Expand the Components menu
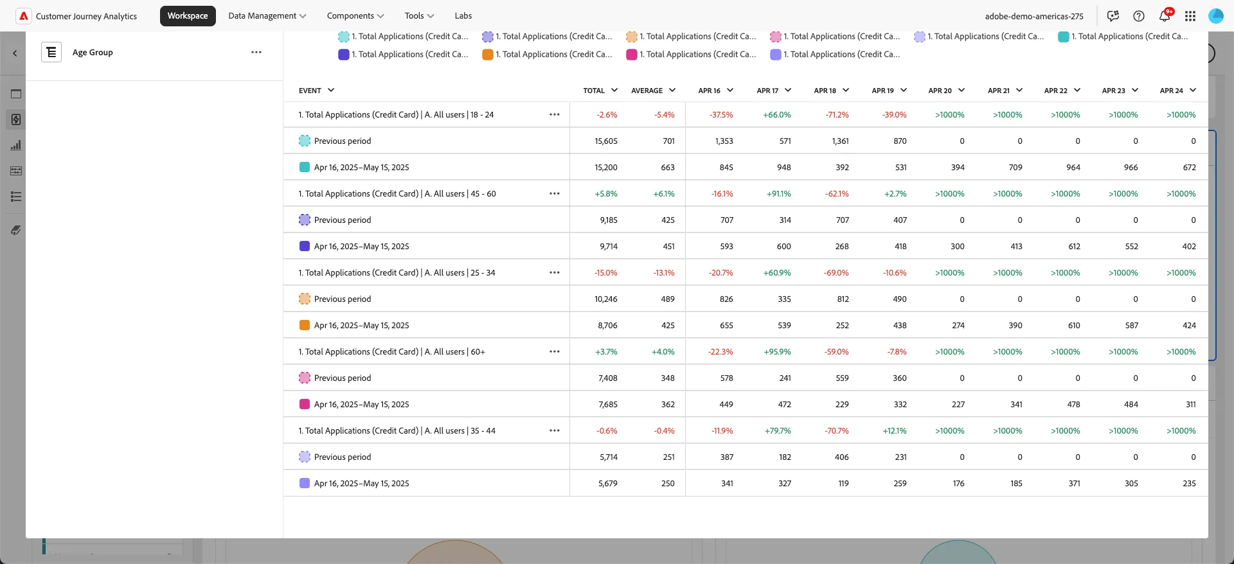1234x564 pixels. coord(355,15)
